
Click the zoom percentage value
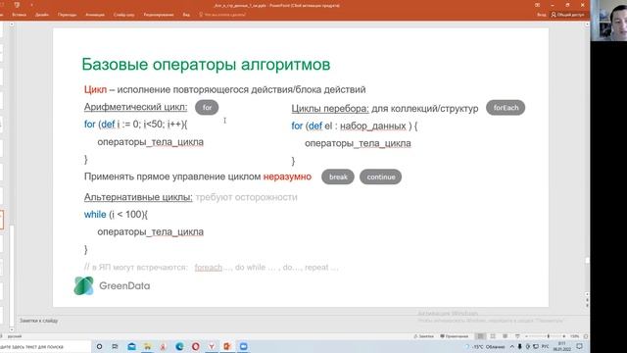575,336
